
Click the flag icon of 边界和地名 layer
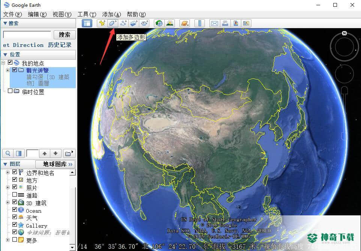coord(21,172)
